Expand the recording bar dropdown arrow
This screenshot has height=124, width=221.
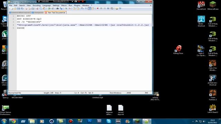tap(72, 1)
